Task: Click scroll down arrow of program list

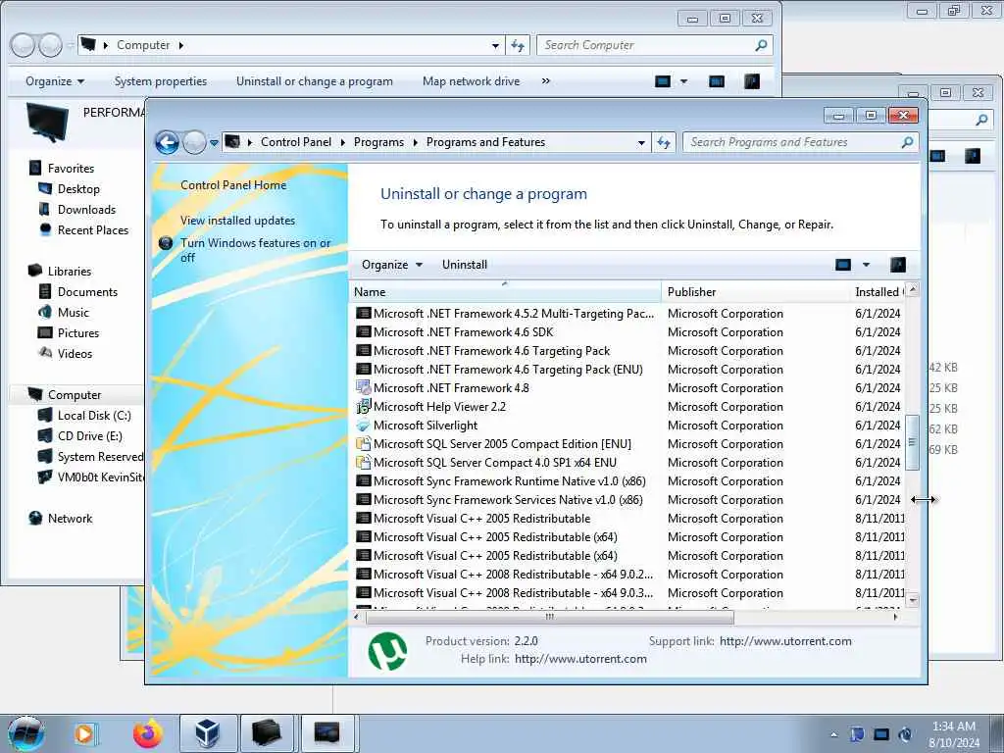Action: (913, 600)
